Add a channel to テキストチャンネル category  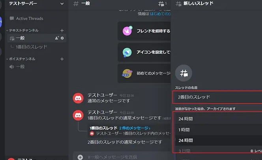[x=62, y=30]
